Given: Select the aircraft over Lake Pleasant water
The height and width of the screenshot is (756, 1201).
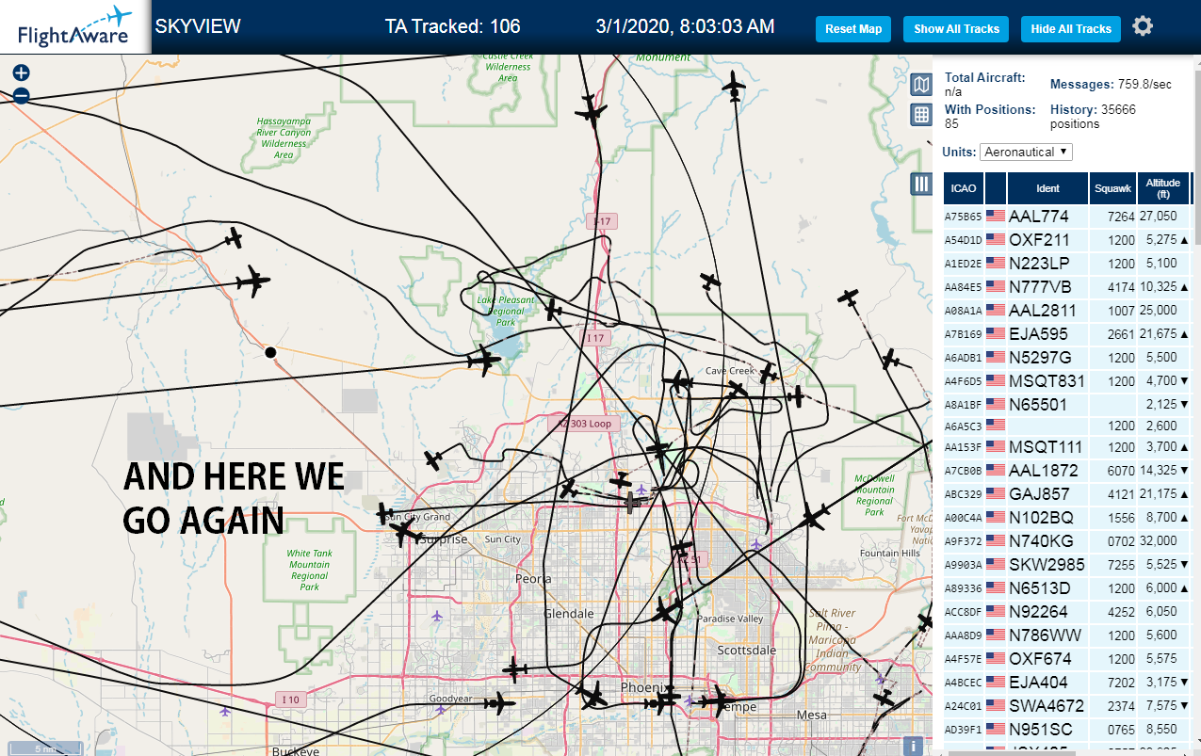Looking at the screenshot, I should click(484, 360).
